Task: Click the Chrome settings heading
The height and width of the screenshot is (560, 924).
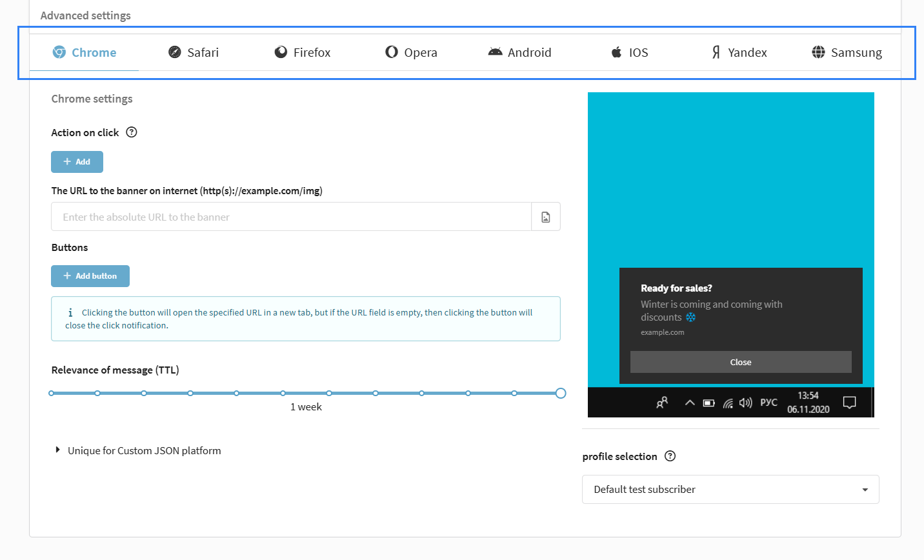Action: (92, 99)
